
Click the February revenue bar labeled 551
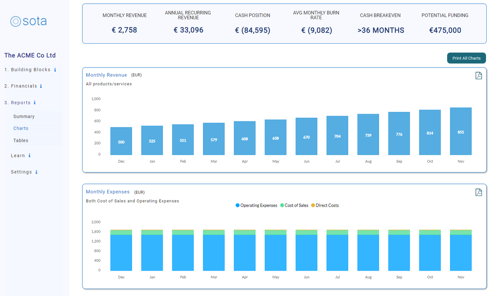(183, 140)
